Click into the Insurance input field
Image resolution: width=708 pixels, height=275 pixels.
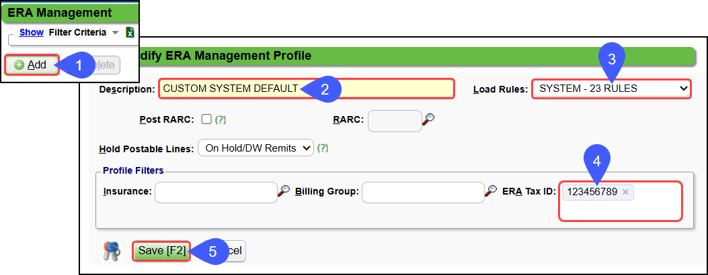point(216,192)
